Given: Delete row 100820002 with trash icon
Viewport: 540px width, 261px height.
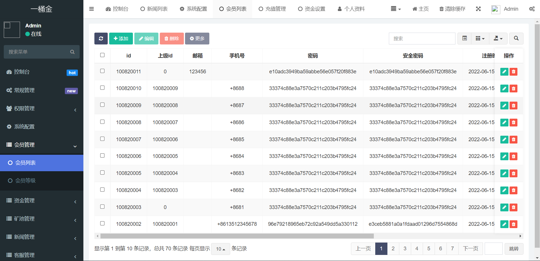Looking at the screenshot, I should 514,224.
